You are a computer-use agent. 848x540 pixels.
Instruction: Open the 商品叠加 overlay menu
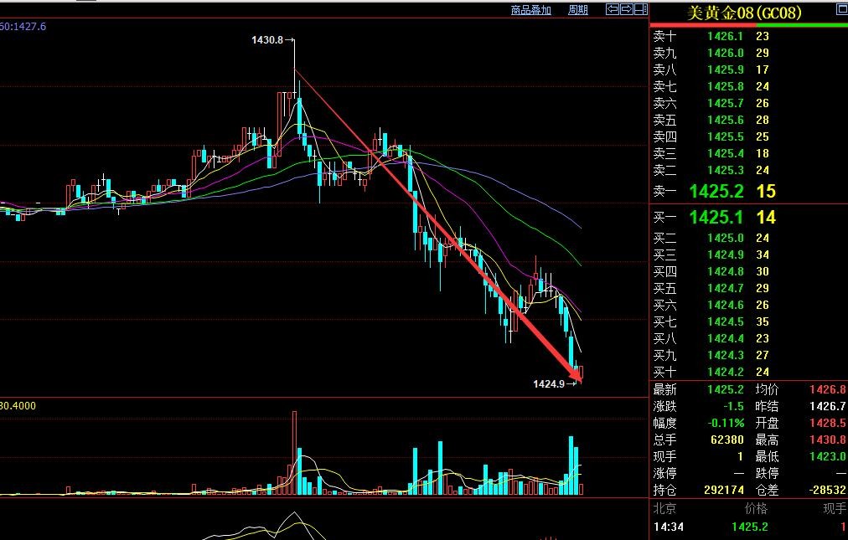[530, 10]
